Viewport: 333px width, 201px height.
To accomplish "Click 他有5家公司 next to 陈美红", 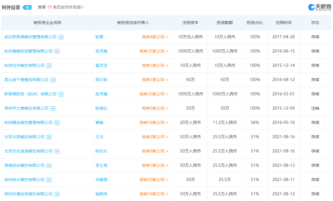I will [x=155, y=108].
